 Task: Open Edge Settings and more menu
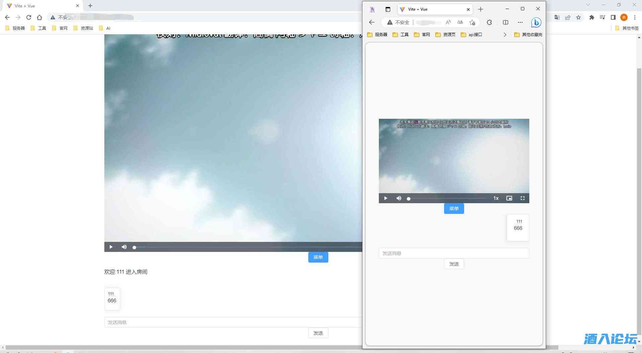coord(520,22)
